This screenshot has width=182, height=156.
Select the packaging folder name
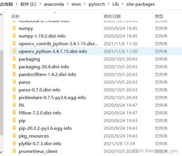29,59
